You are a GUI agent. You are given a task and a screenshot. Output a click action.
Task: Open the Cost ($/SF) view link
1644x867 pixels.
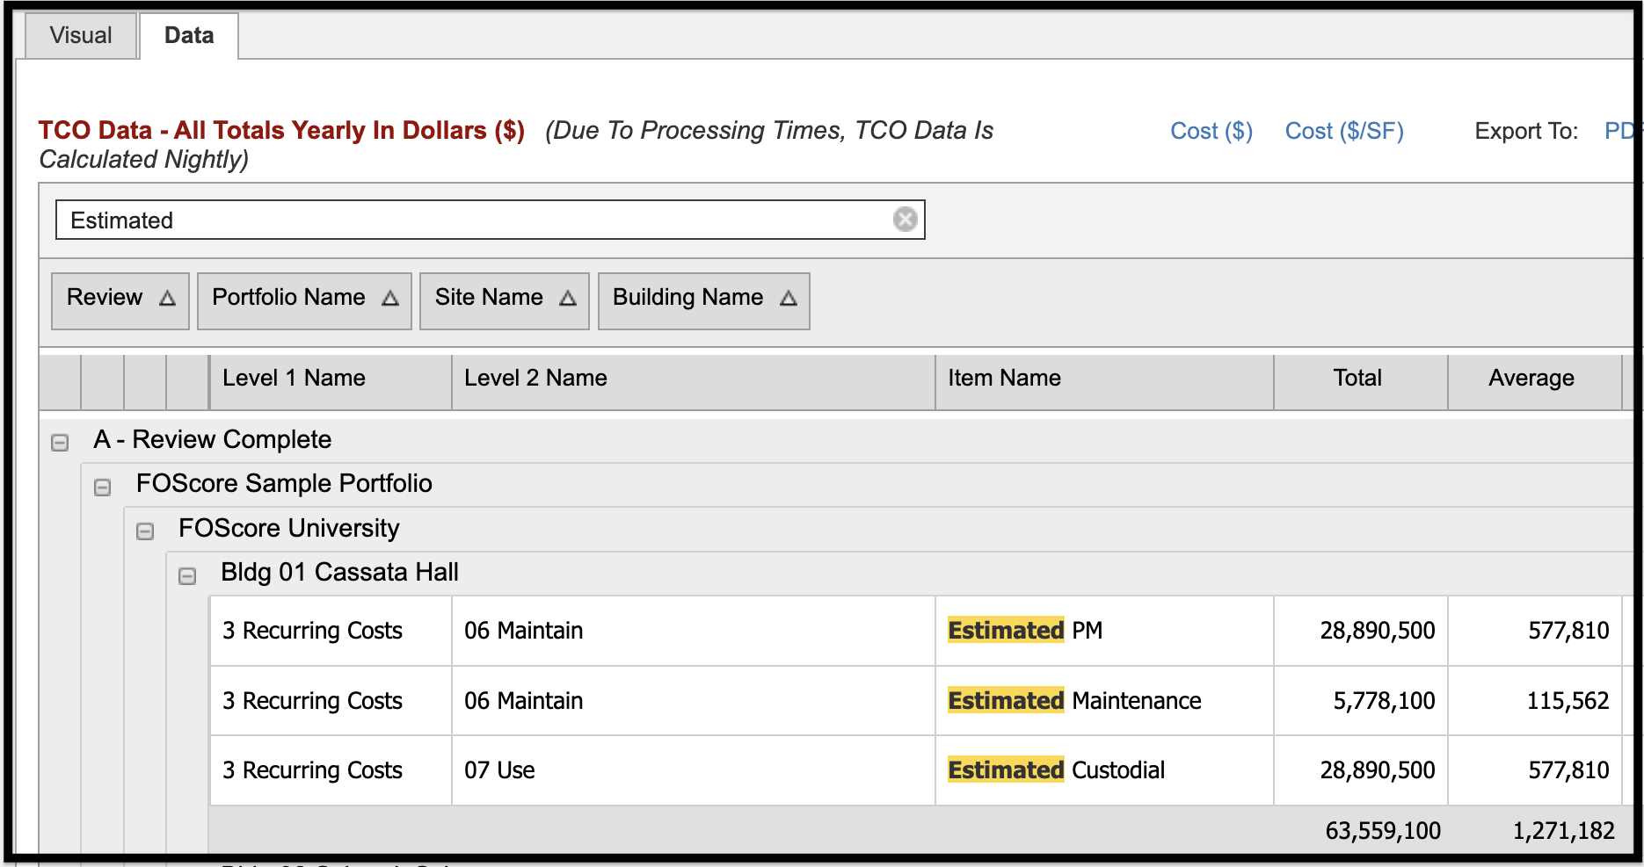click(1344, 131)
